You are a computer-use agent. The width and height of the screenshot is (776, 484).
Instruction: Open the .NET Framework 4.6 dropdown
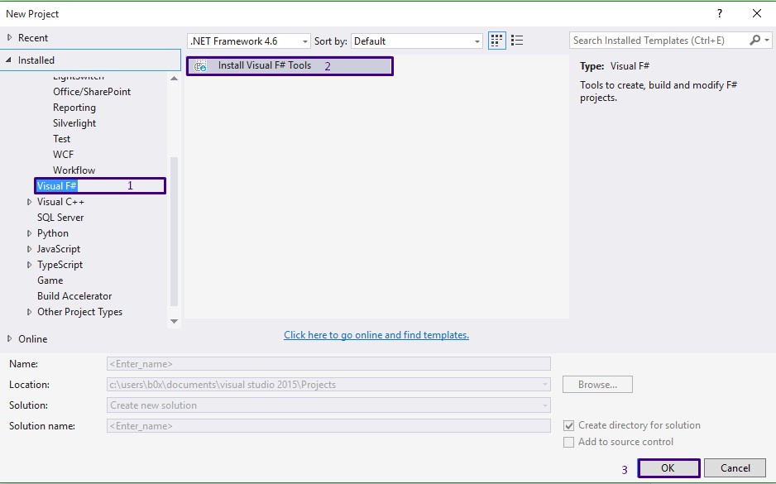pyautogui.click(x=304, y=40)
